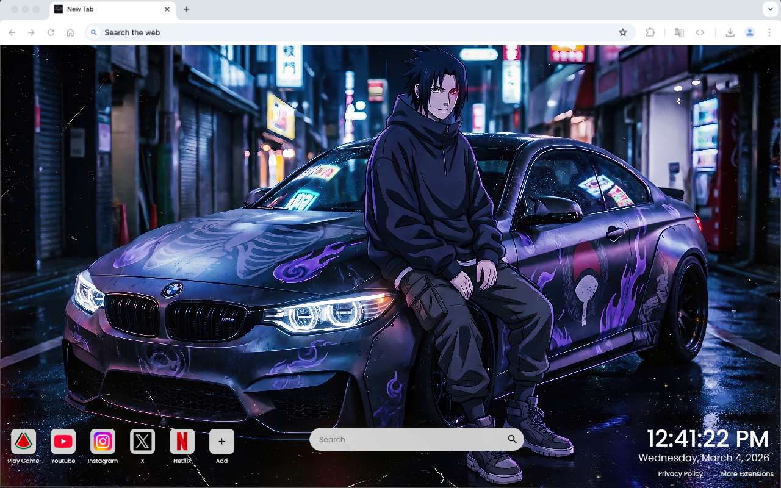
Task: Open the profile avatar menu
Action: pos(750,32)
